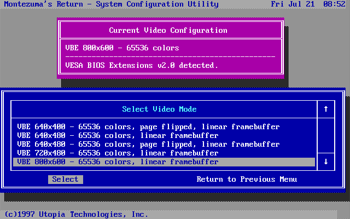
Task: Click the (c)1997 Utopia Technologies copyright line
Action: pyautogui.click(x=76, y=214)
